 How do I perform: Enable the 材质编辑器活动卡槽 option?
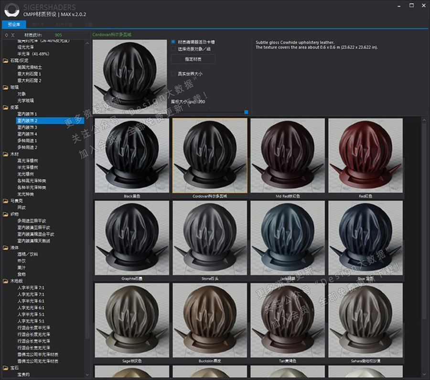[173, 42]
